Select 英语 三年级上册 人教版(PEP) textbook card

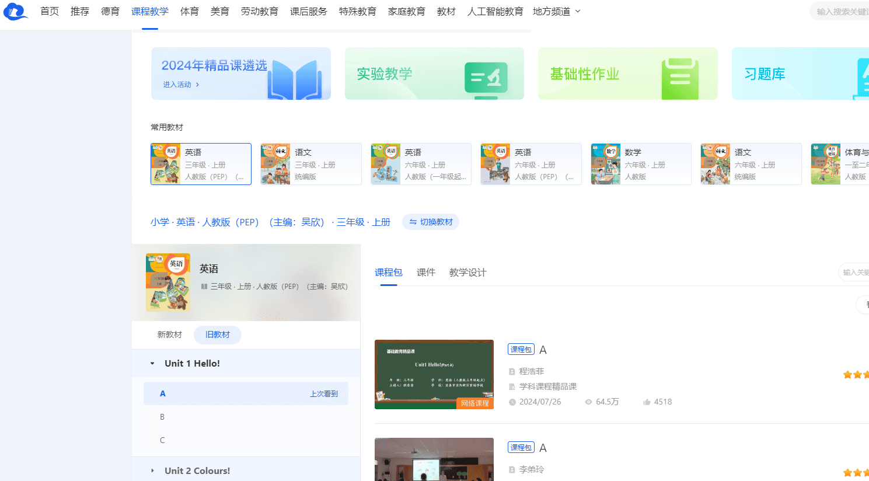point(201,164)
